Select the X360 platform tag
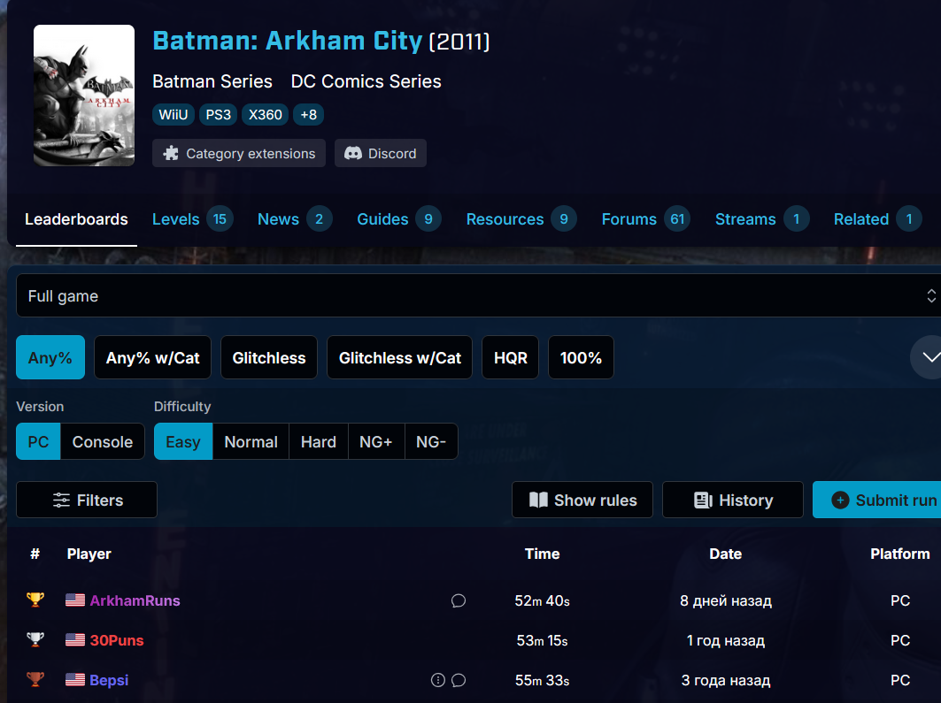This screenshot has height=703, width=941. click(x=266, y=114)
